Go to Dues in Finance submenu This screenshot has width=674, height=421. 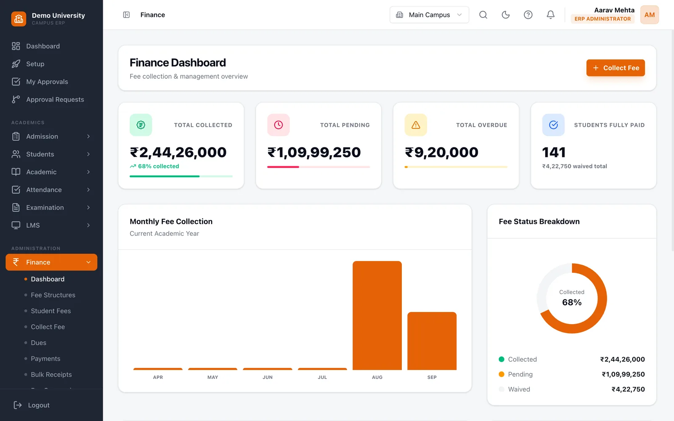(x=39, y=343)
